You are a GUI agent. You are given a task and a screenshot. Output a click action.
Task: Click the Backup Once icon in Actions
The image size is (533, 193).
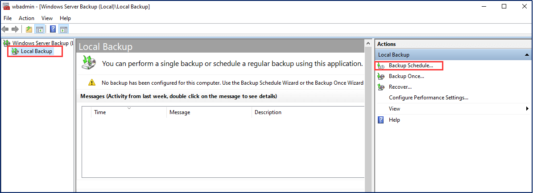click(x=381, y=76)
